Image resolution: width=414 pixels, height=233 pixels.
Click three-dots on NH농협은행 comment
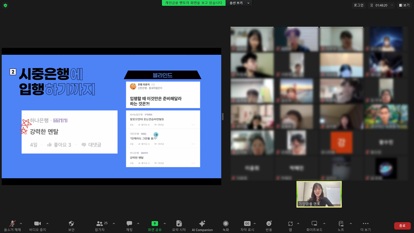point(193,125)
